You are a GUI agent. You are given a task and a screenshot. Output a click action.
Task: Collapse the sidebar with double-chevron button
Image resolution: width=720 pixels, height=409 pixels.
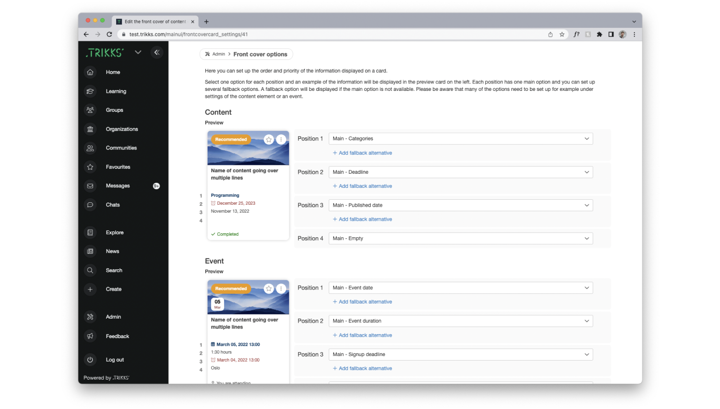[157, 52]
